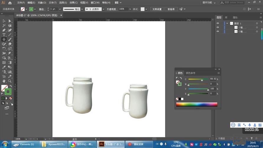This screenshot has height=148, width=263.
Task: Collapse the 图层 1 layer tree
Action: (227, 23)
